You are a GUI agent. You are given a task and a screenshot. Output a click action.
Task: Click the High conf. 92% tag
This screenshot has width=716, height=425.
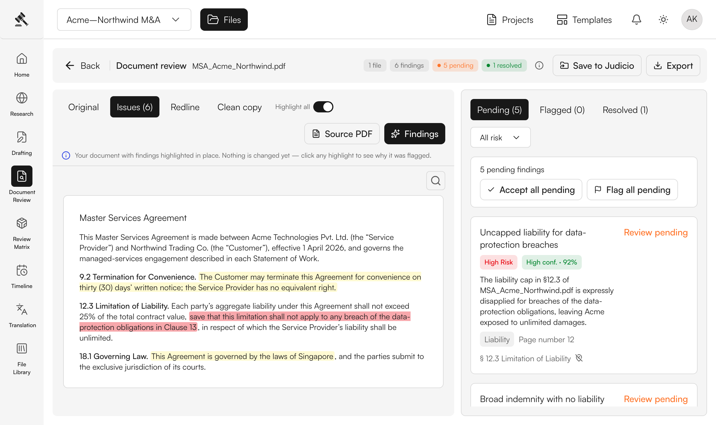pyautogui.click(x=551, y=262)
